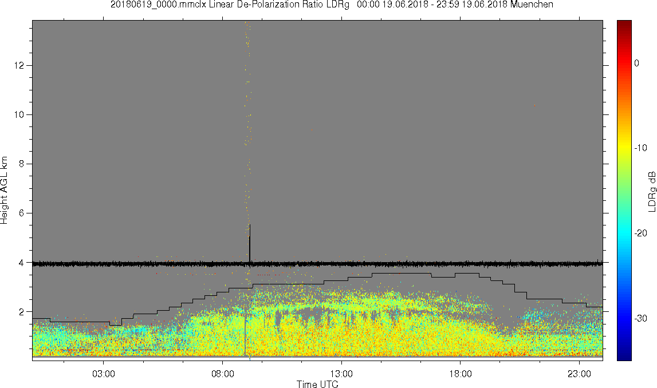Click the colorbar label '-20'
657x388 pixels.
[x=640, y=233]
